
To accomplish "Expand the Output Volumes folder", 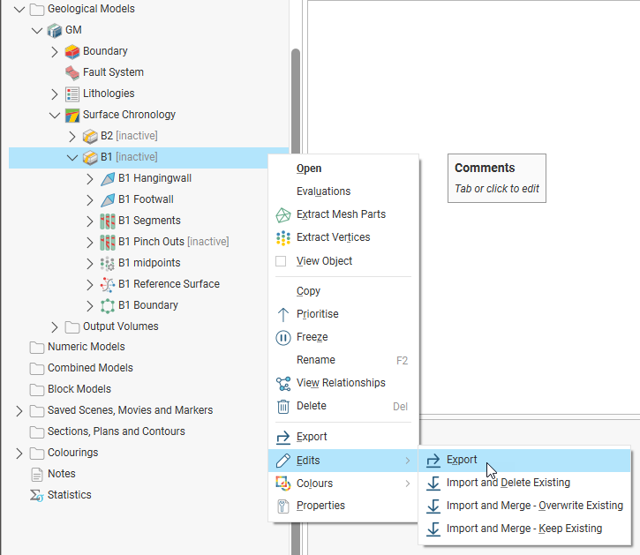I will 55,326.
